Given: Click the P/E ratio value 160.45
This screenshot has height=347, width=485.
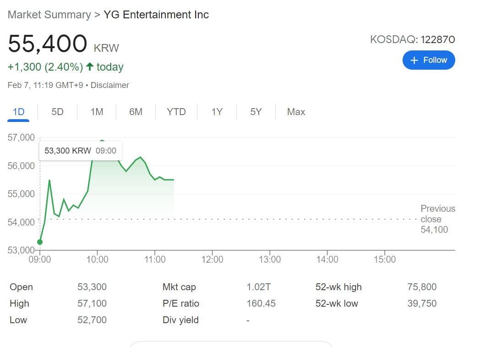Looking at the screenshot, I should point(261,303).
